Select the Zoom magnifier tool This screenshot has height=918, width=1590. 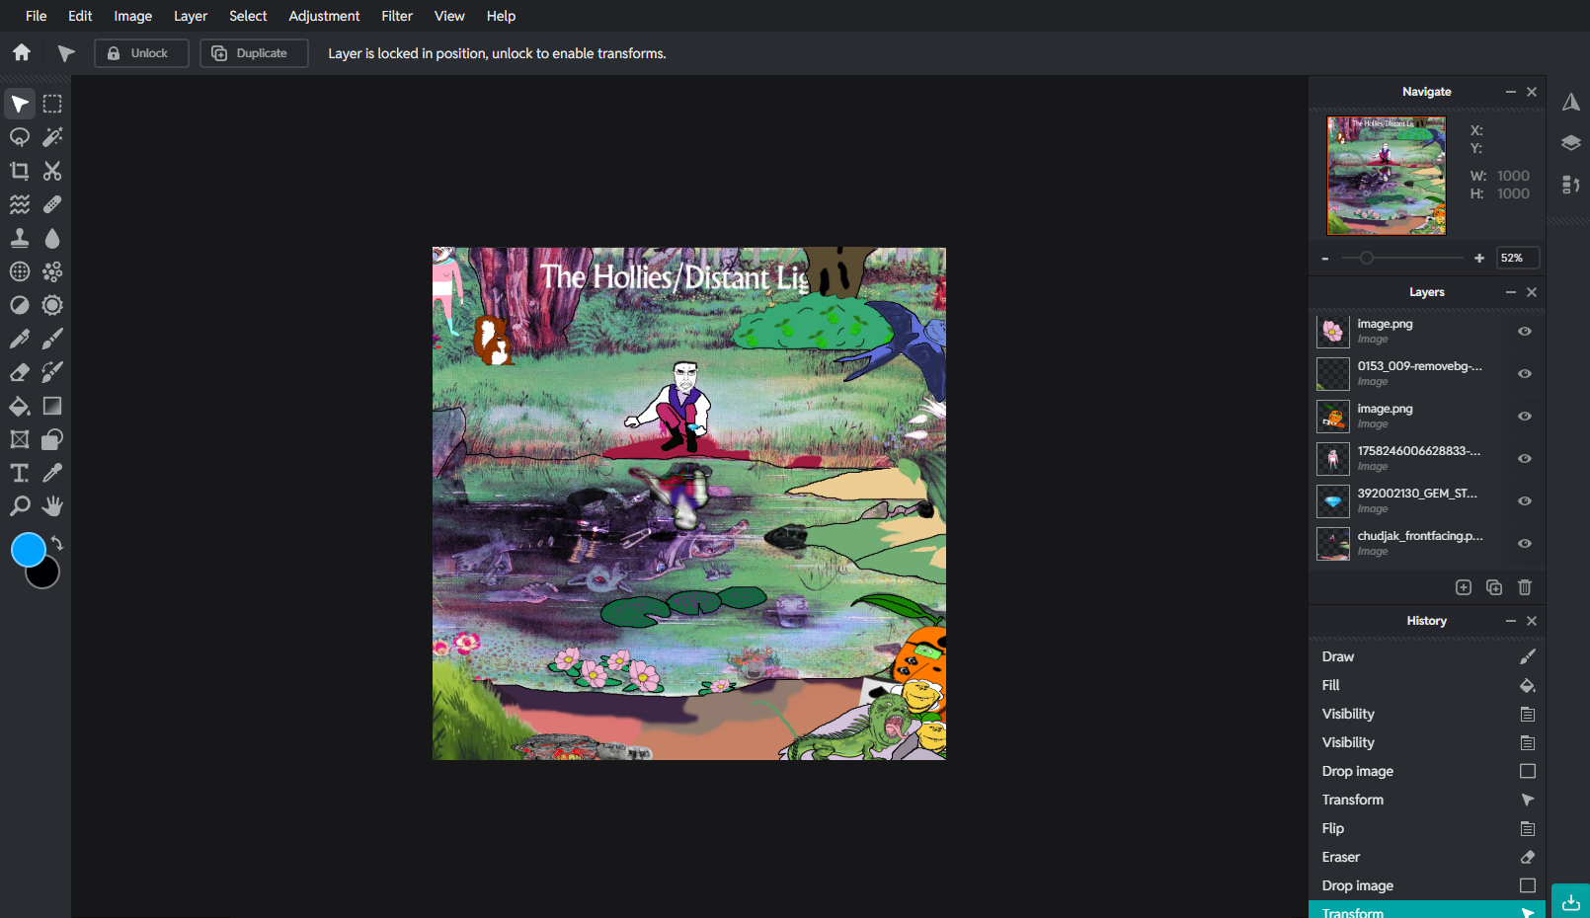tap(20, 506)
